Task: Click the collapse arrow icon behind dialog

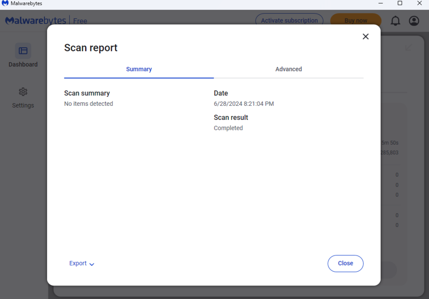Action: (408, 48)
